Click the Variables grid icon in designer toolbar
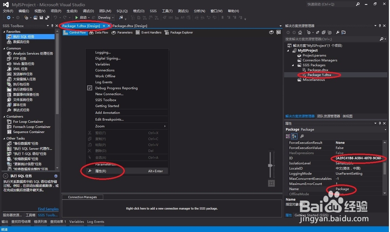The height and width of the screenshot is (232, 390). [x=278, y=32]
